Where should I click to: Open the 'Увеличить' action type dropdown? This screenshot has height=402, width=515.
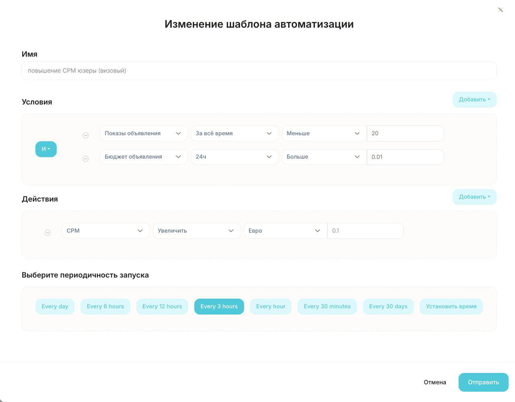[x=196, y=231]
